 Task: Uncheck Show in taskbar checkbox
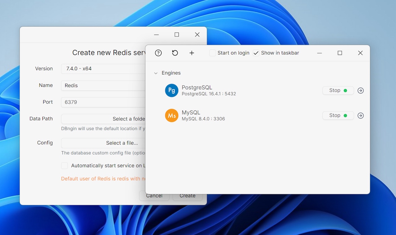256,53
